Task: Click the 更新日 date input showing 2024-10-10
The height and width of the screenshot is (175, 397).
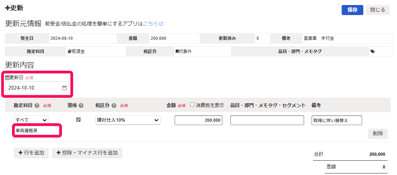Action: [37, 88]
